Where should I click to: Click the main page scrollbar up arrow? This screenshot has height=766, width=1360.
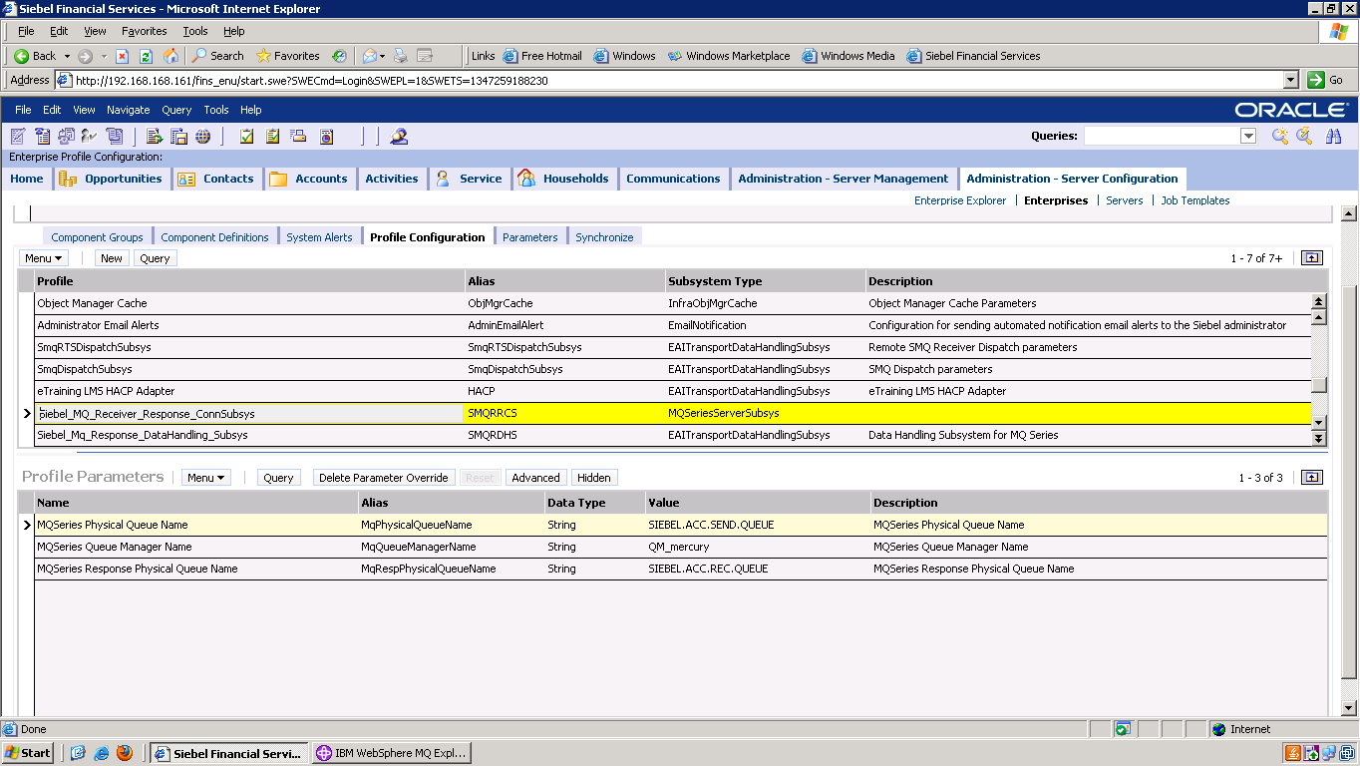tap(1348, 214)
